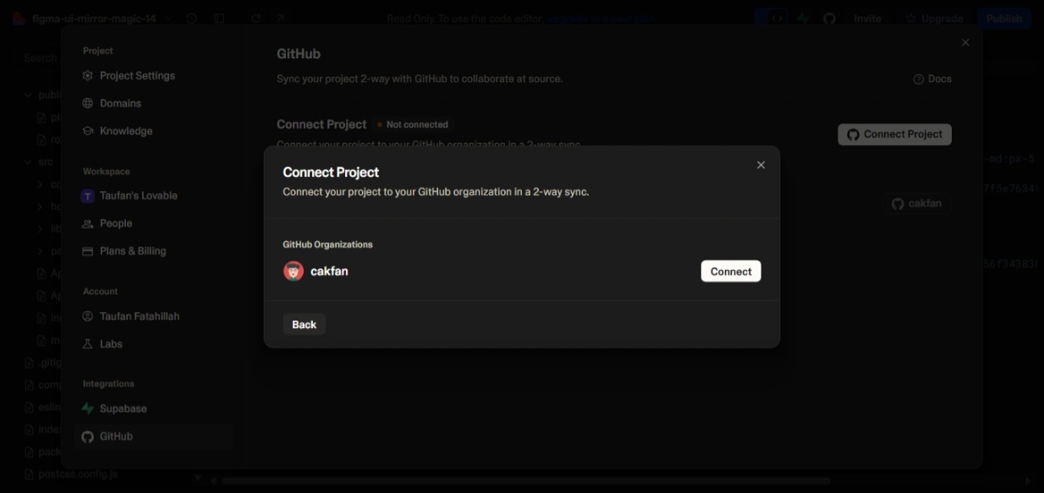Click the Invite button
This screenshot has height=493, width=1044.
tap(867, 19)
